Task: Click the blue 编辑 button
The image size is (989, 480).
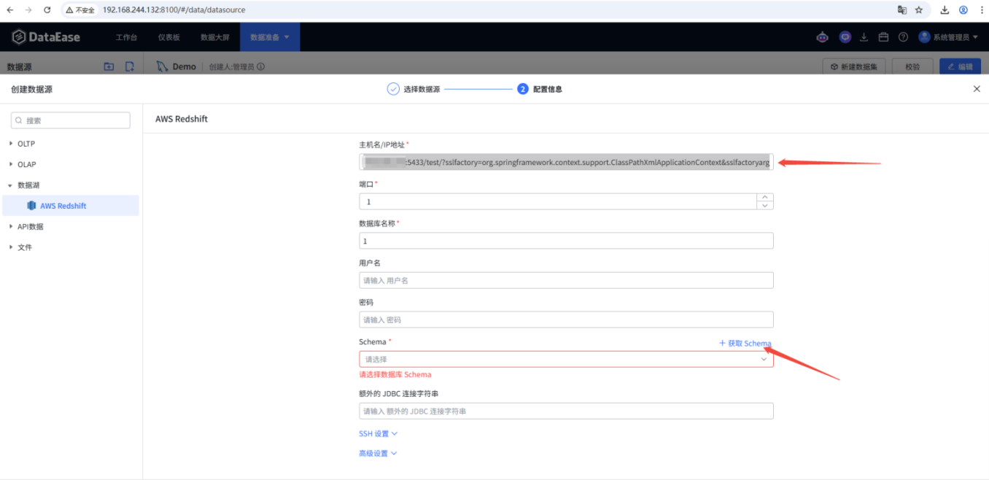Action: 960,66
